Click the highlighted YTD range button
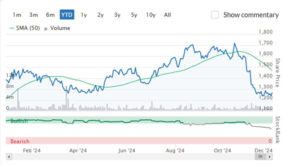 click(67, 15)
